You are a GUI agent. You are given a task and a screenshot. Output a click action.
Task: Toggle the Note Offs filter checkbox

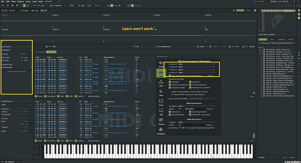click(x=190, y=82)
